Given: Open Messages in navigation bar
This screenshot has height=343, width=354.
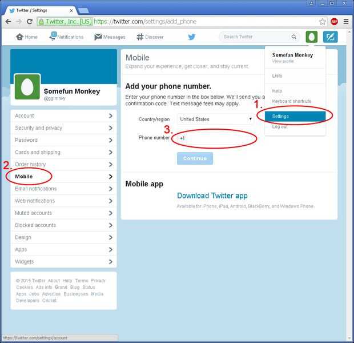Looking at the screenshot, I should point(110,37).
